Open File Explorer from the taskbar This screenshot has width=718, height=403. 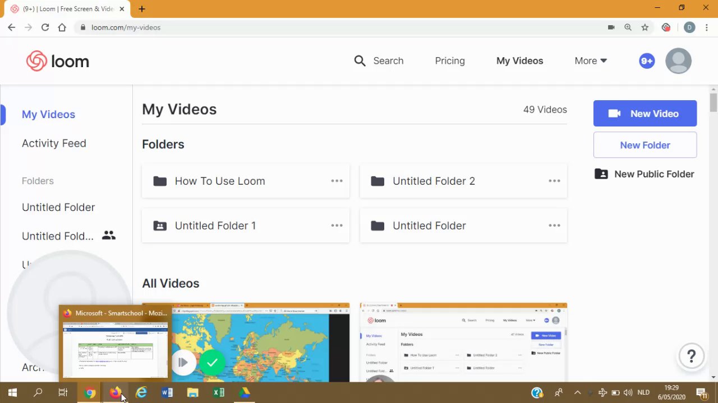pos(192,393)
